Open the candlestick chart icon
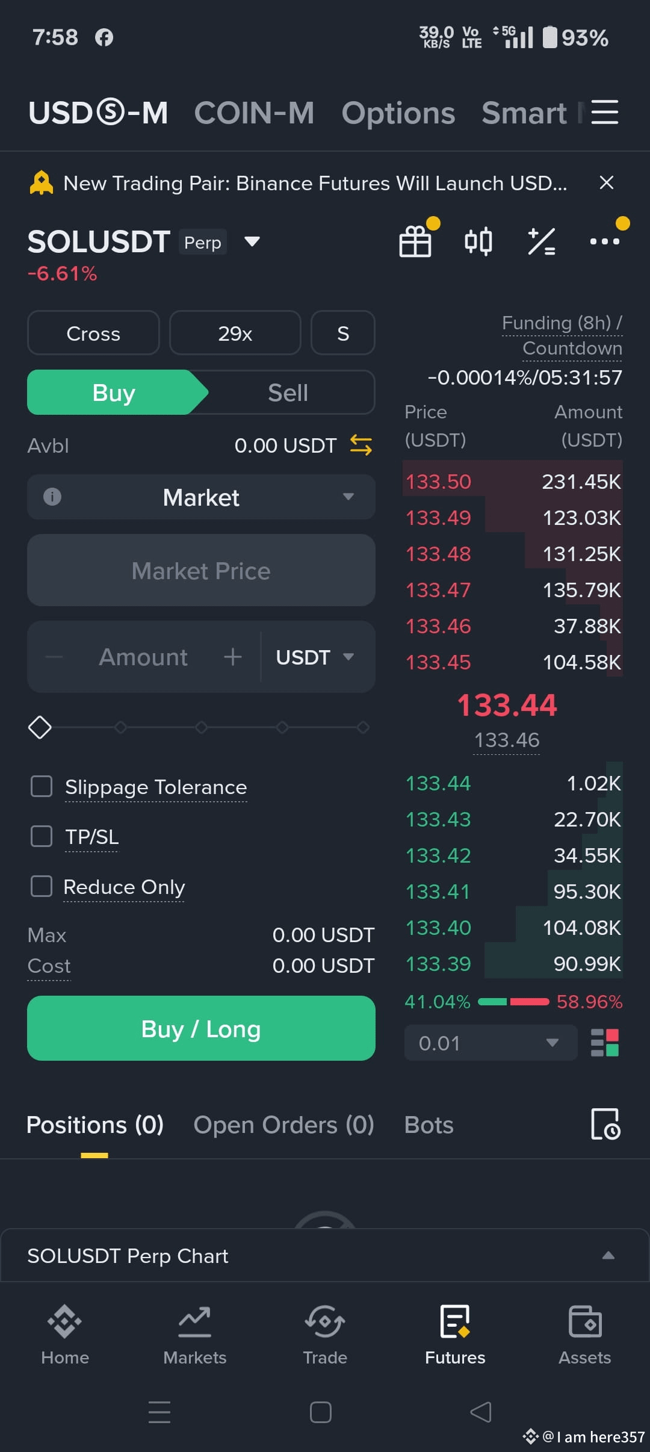Viewport: 650px width, 1452px height. [x=478, y=241]
